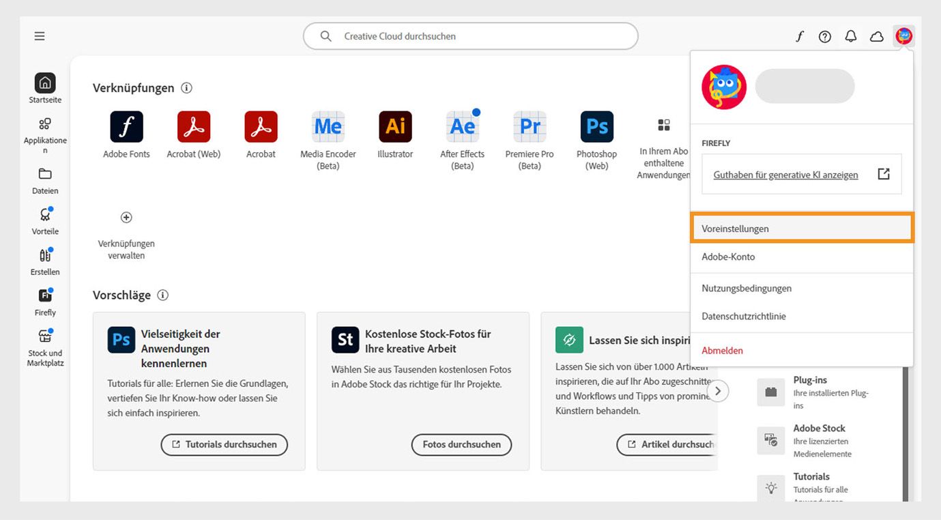Screen dimensions: 941x520
Task: Open Vorteile in the sidebar
Action: click(45, 221)
